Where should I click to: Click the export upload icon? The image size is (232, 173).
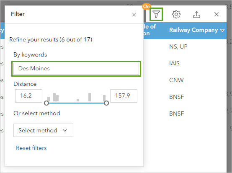coord(196,14)
